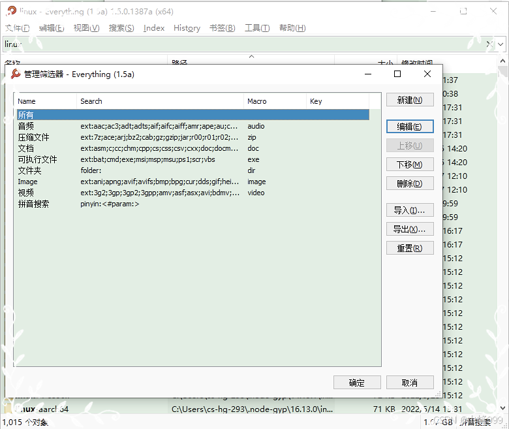This screenshot has width=509, height=429.
Task: Select the 文档 filter row
Action: [193, 148]
